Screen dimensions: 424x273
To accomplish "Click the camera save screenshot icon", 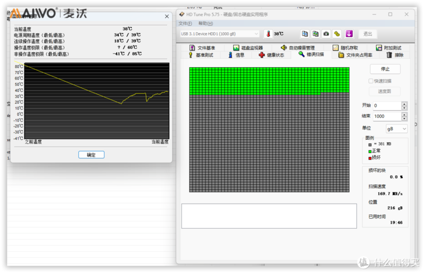I will coord(326,34).
